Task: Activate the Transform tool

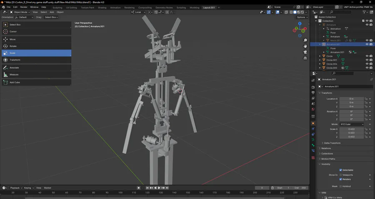Action: (x=36, y=60)
